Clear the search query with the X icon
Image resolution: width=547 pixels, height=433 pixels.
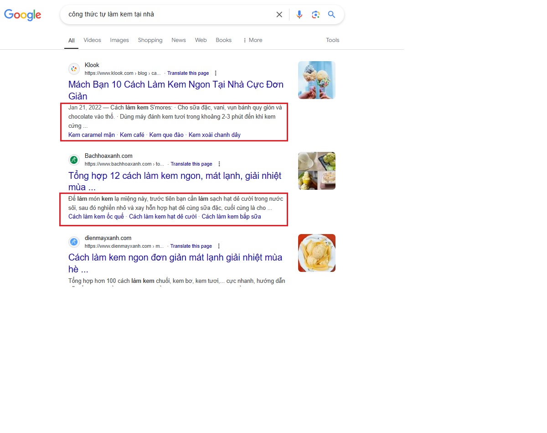279,15
